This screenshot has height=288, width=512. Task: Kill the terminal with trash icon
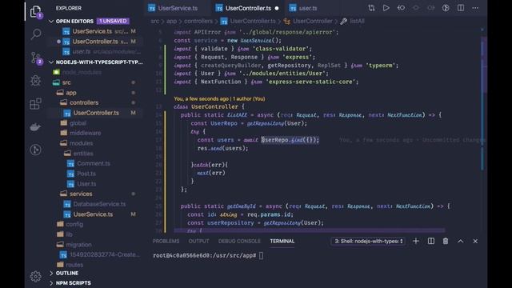click(446, 241)
